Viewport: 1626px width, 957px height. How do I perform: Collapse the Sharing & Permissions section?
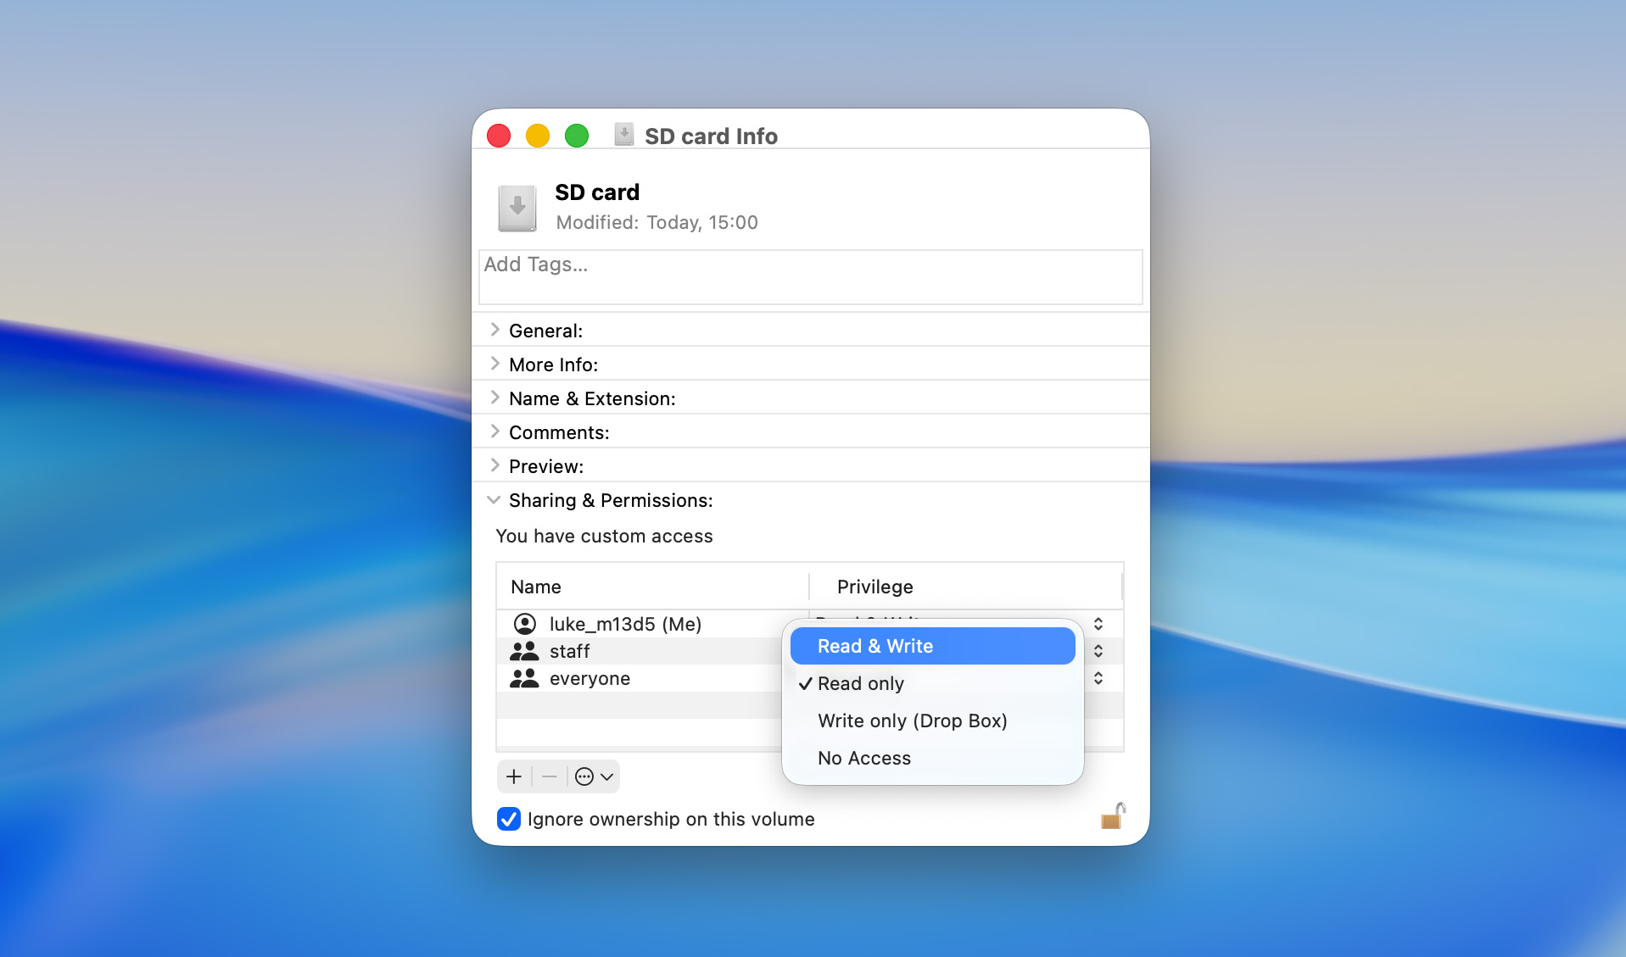[494, 500]
